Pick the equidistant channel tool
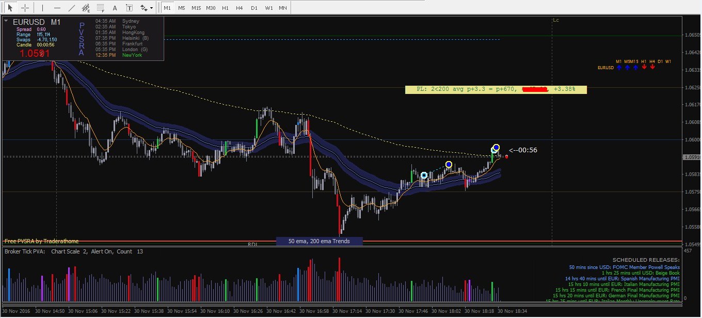Viewport: 702px width, 318px height. coord(86,8)
